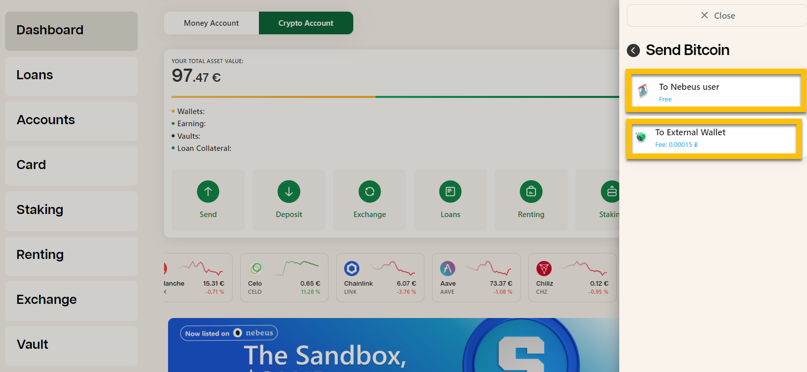807x372 pixels.
Task: Open the Renting quick action icon
Action: point(531,192)
